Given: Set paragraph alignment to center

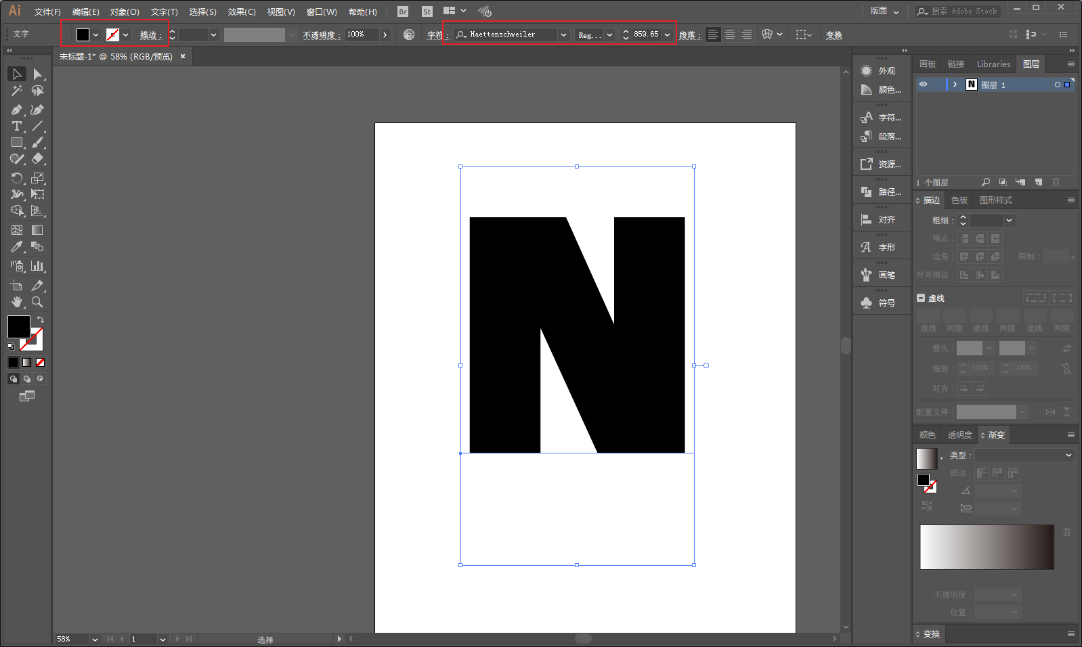Looking at the screenshot, I should (x=730, y=35).
